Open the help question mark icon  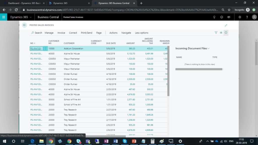tap(247, 17)
